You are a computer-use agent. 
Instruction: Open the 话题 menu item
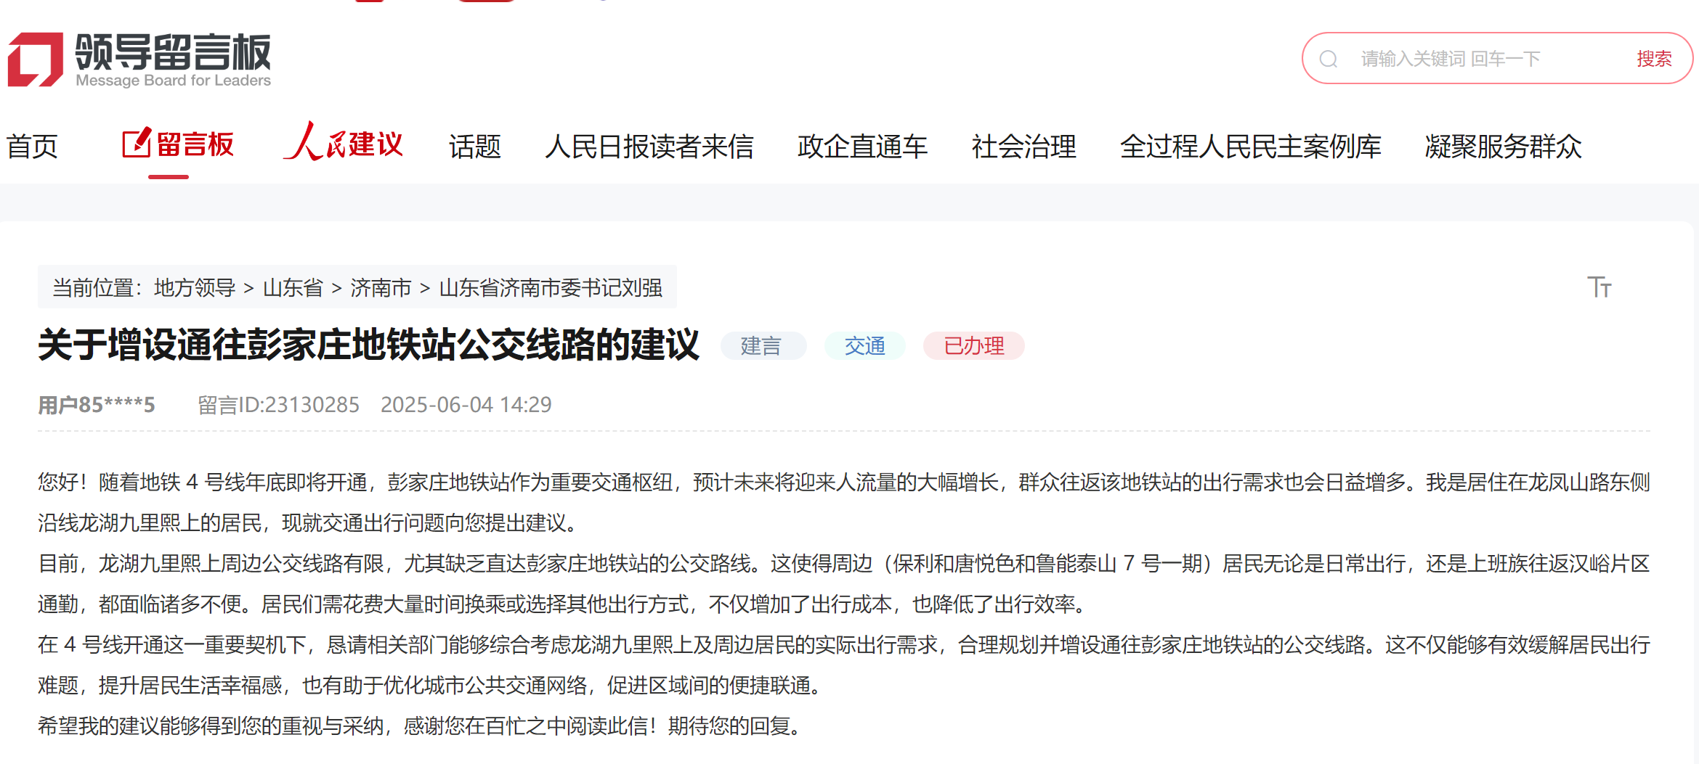pyautogui.click(x=474, y=147)
